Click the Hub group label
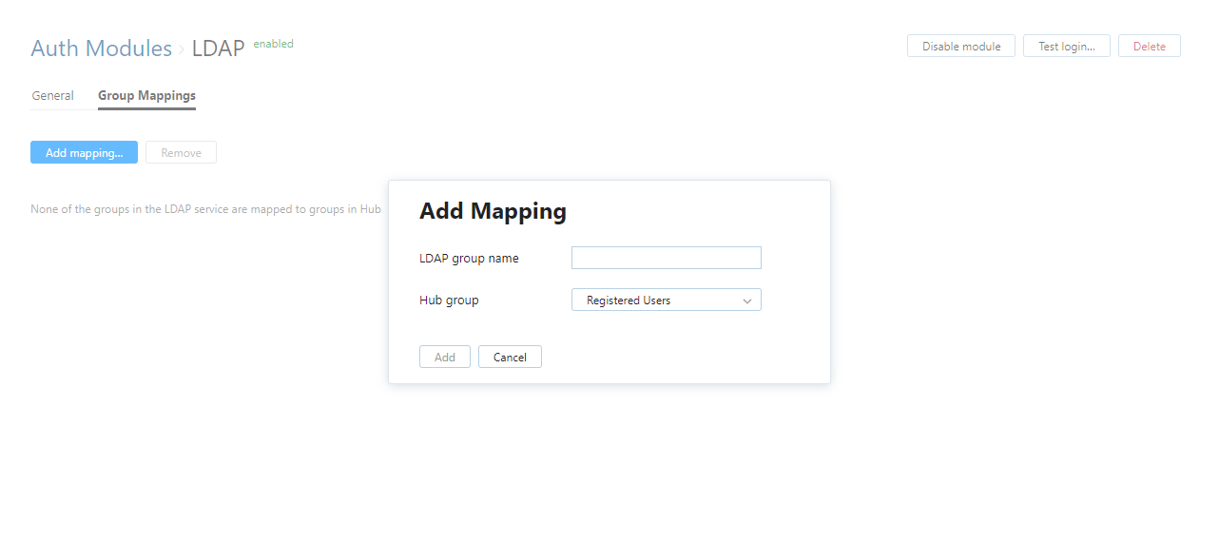The height and width of the screenshot is (543, 1219). pos(449,301)
